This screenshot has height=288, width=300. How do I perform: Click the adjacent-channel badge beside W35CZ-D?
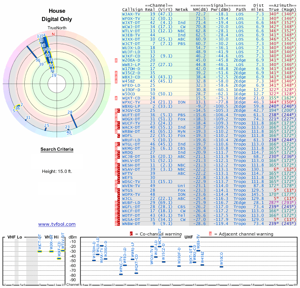point(116,73)
